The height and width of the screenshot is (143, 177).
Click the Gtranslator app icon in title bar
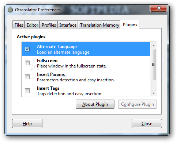[10, 10]
